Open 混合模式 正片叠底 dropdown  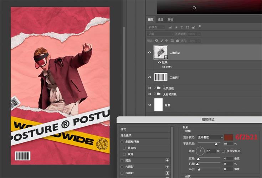point(210,137)
